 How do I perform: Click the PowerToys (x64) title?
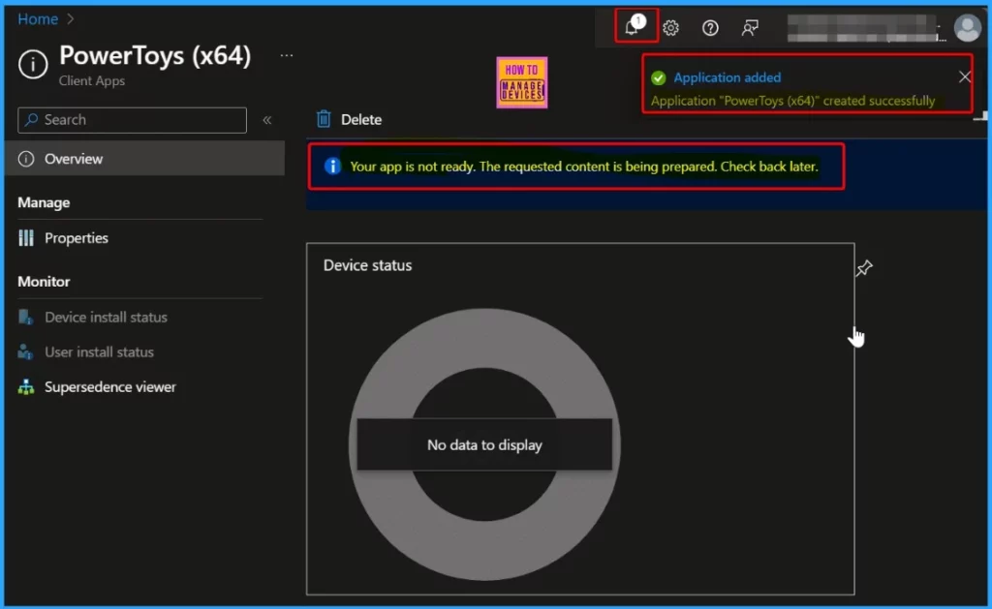point(155,55)
